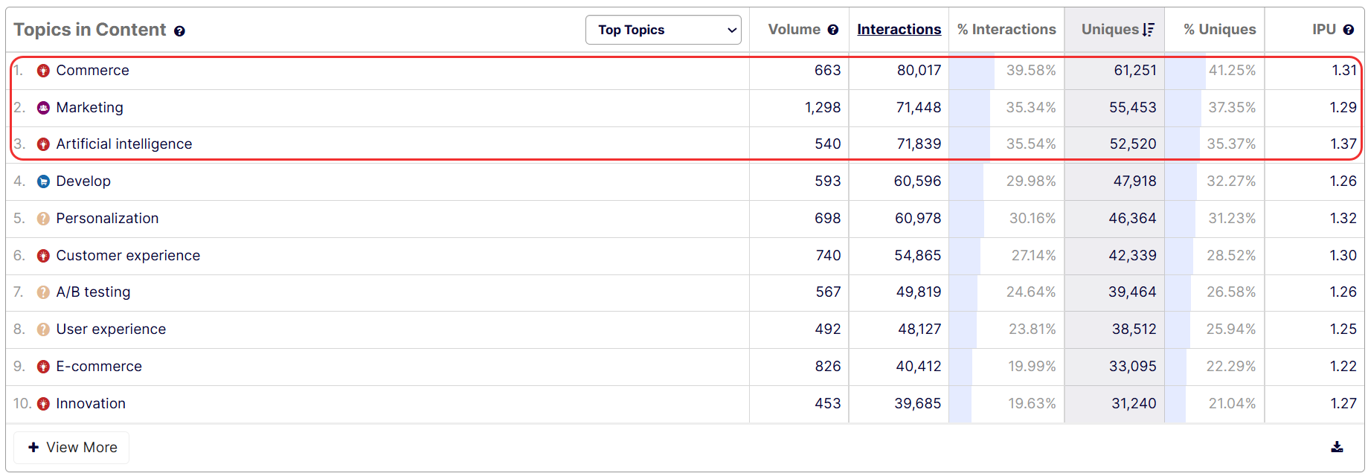This screenshot has height=476, width=1368.
Task: Click the User experience topic name
Action: click(x=111, y=329)
